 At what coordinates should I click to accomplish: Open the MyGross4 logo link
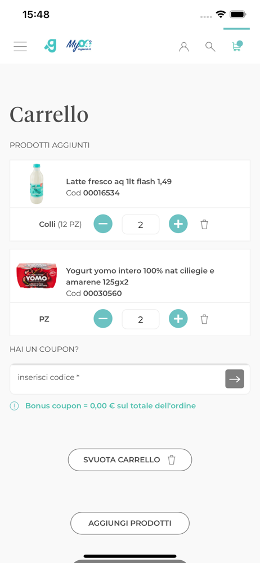(x=79, y=46)
